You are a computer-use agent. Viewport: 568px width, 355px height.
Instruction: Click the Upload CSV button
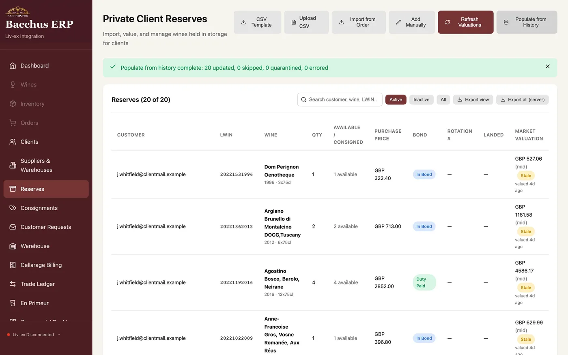(306, 22)
